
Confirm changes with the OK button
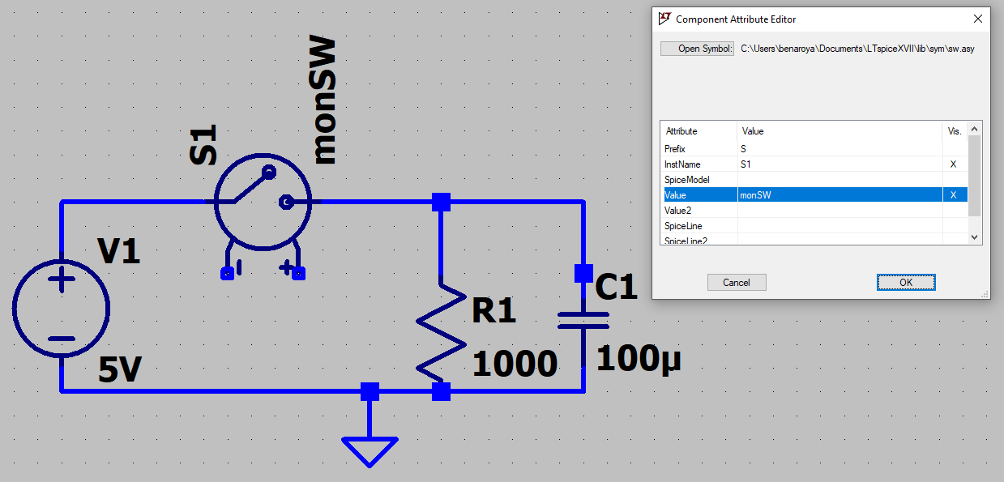(x=906, y=283)
